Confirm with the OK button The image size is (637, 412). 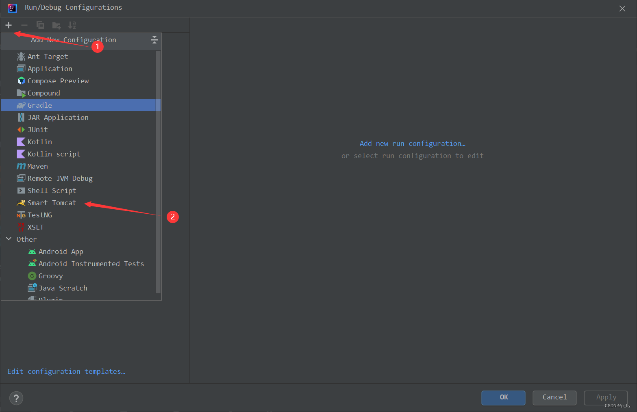503,397
